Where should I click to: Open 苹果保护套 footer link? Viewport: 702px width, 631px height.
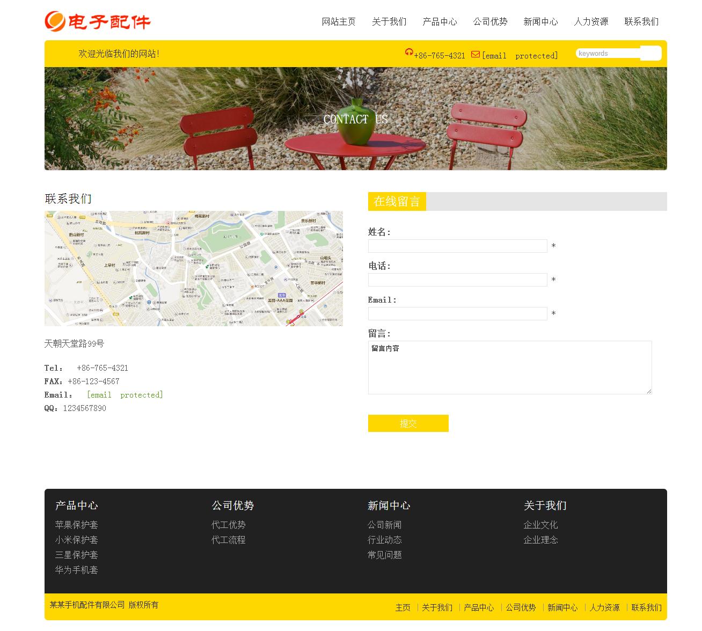(x=76, y=525)
